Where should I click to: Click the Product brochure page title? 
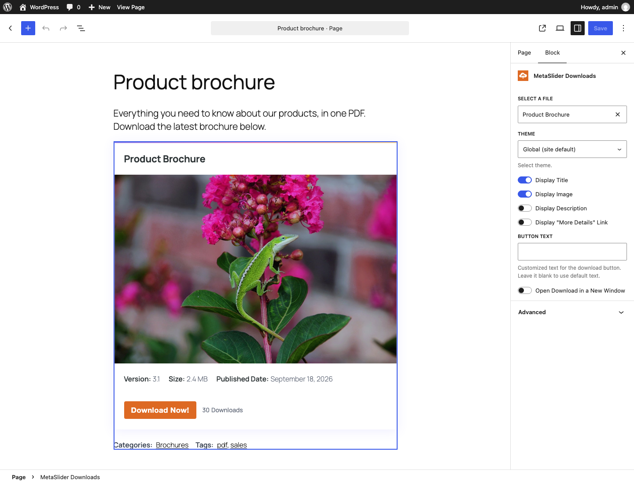coord(194,82)
